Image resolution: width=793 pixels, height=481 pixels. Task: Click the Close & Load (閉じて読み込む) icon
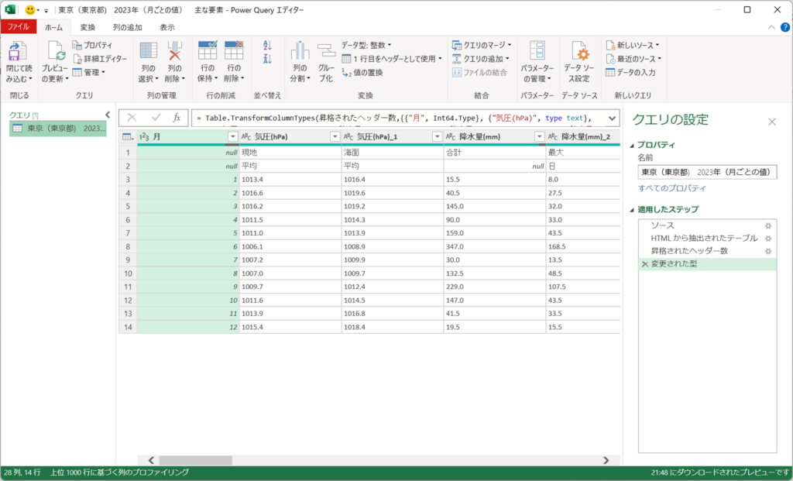click(x=18, y=52)
